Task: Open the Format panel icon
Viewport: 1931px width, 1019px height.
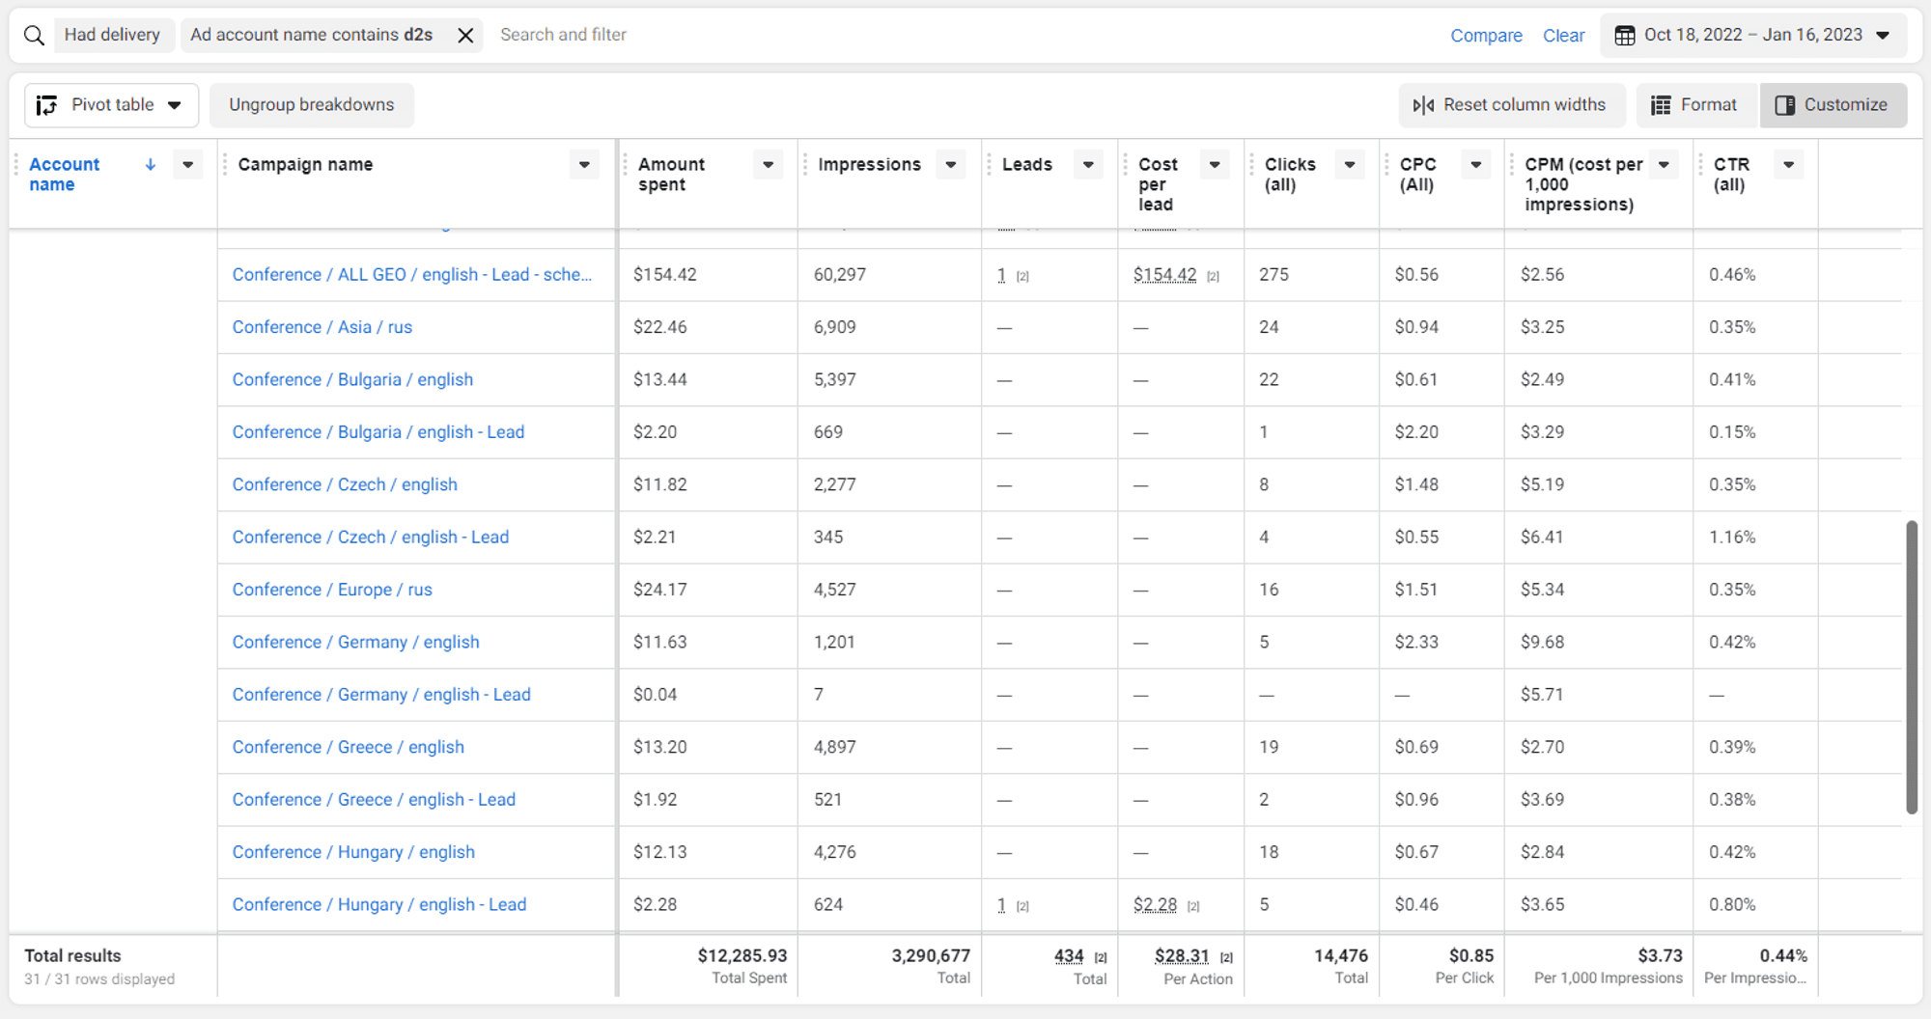Action: (x=1661, y=104)
